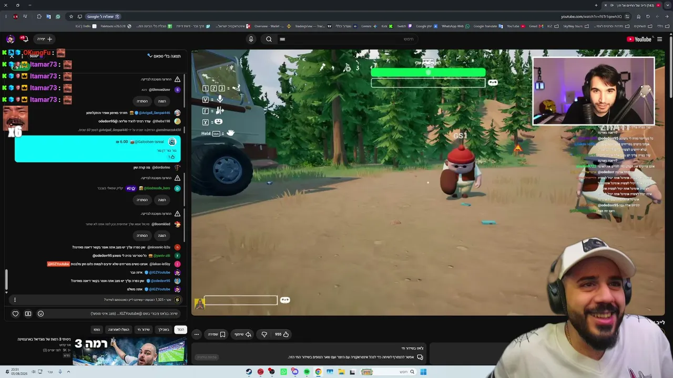This screenshot has width=673, height=378.
Task: Select the 'בשבילך' filter chip
Action: click(164, 330)
